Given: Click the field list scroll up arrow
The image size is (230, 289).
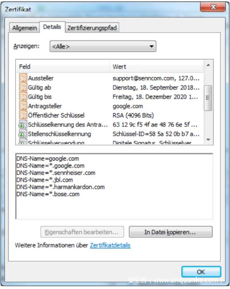Looking at the screenshot, I should tap(208, 65).
